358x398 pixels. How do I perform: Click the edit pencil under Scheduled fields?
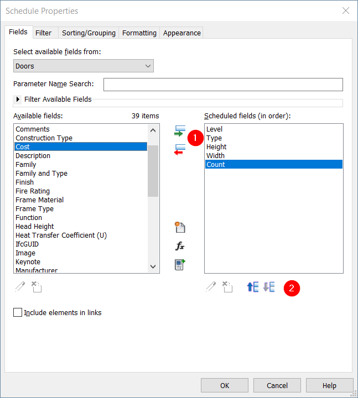click(x=210, y=287)
